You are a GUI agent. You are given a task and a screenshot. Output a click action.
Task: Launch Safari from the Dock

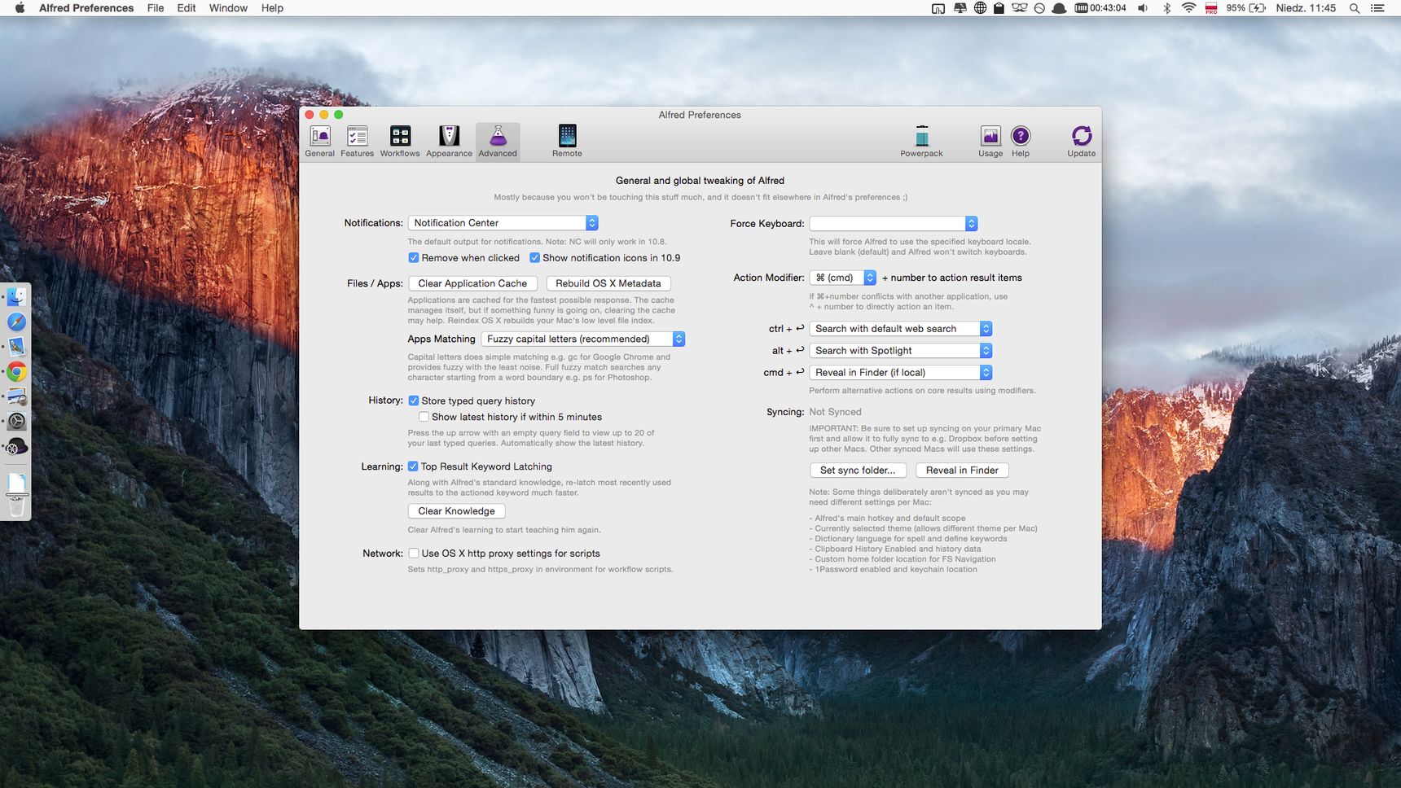click(x=16, y=322)
